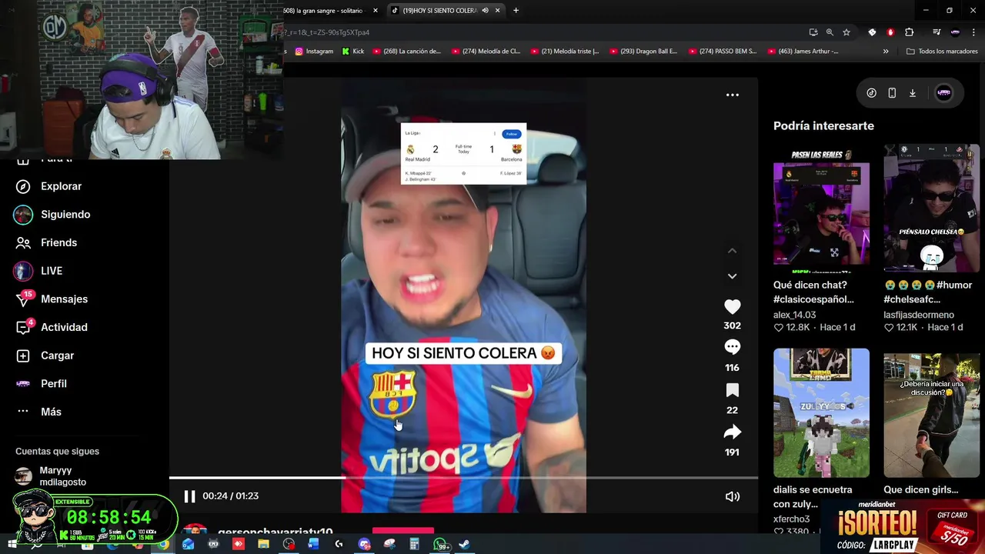Open Steam from the taskbar
985x554 pixels.
pos(464,545)
